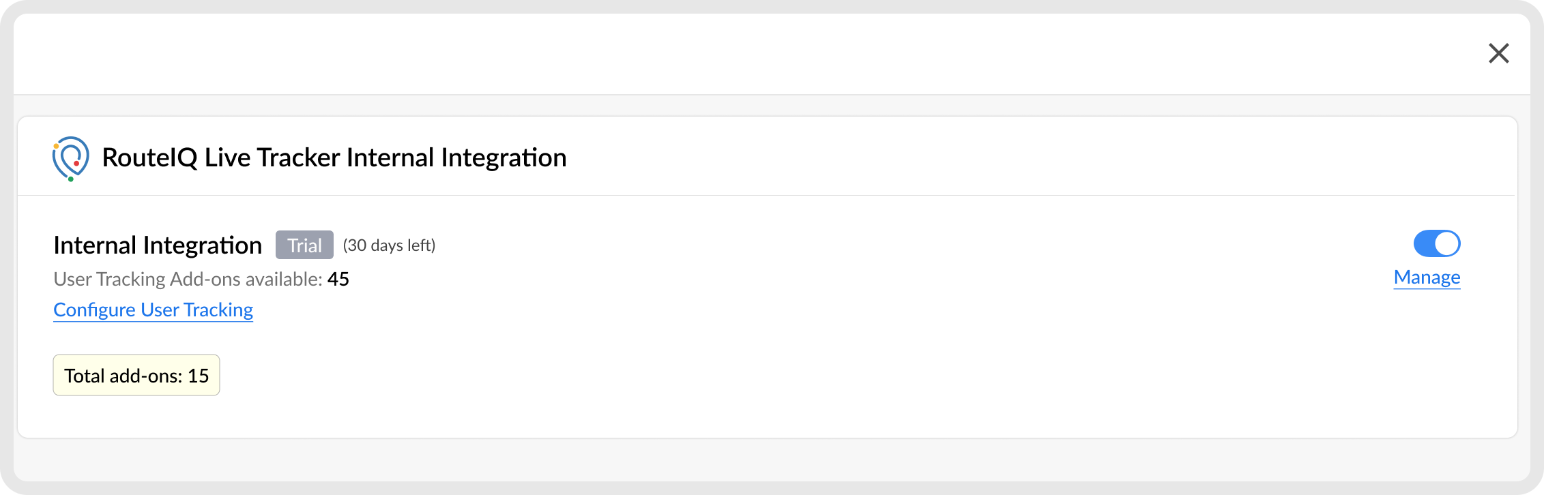This screenshot has width=1544, height=495.
Task: Open Configure User Tracking link
Action: pos(153,310)
